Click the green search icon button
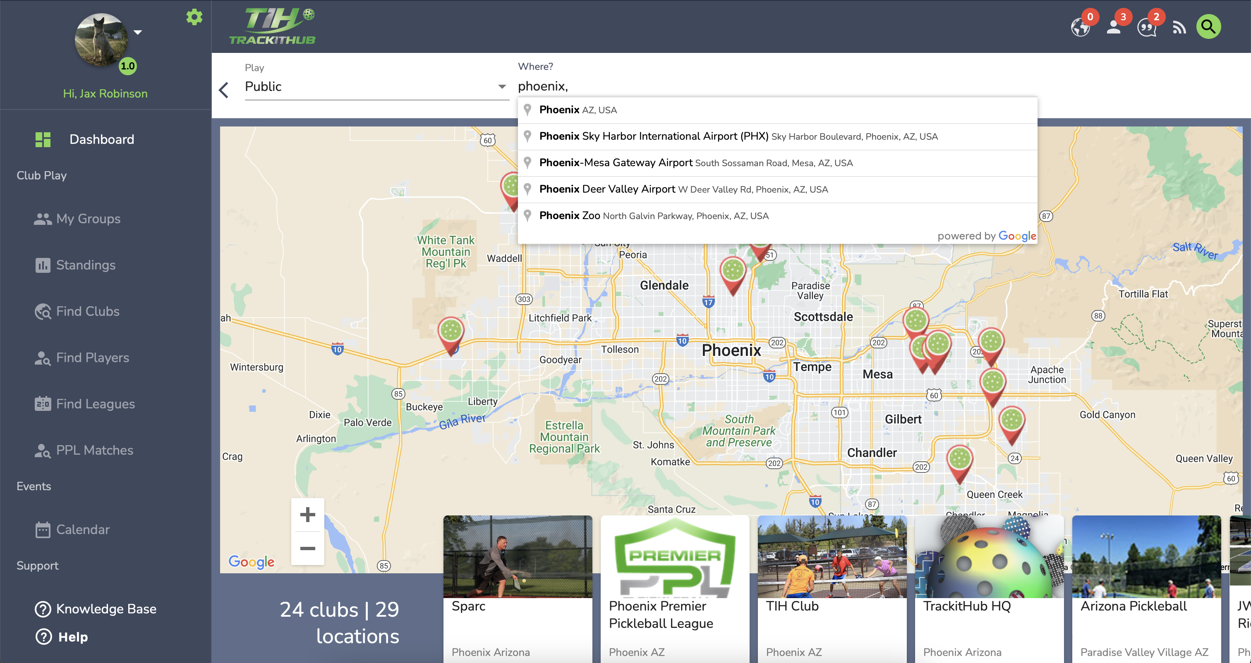Screen dimensions: 1251x663 point(1208,27)
